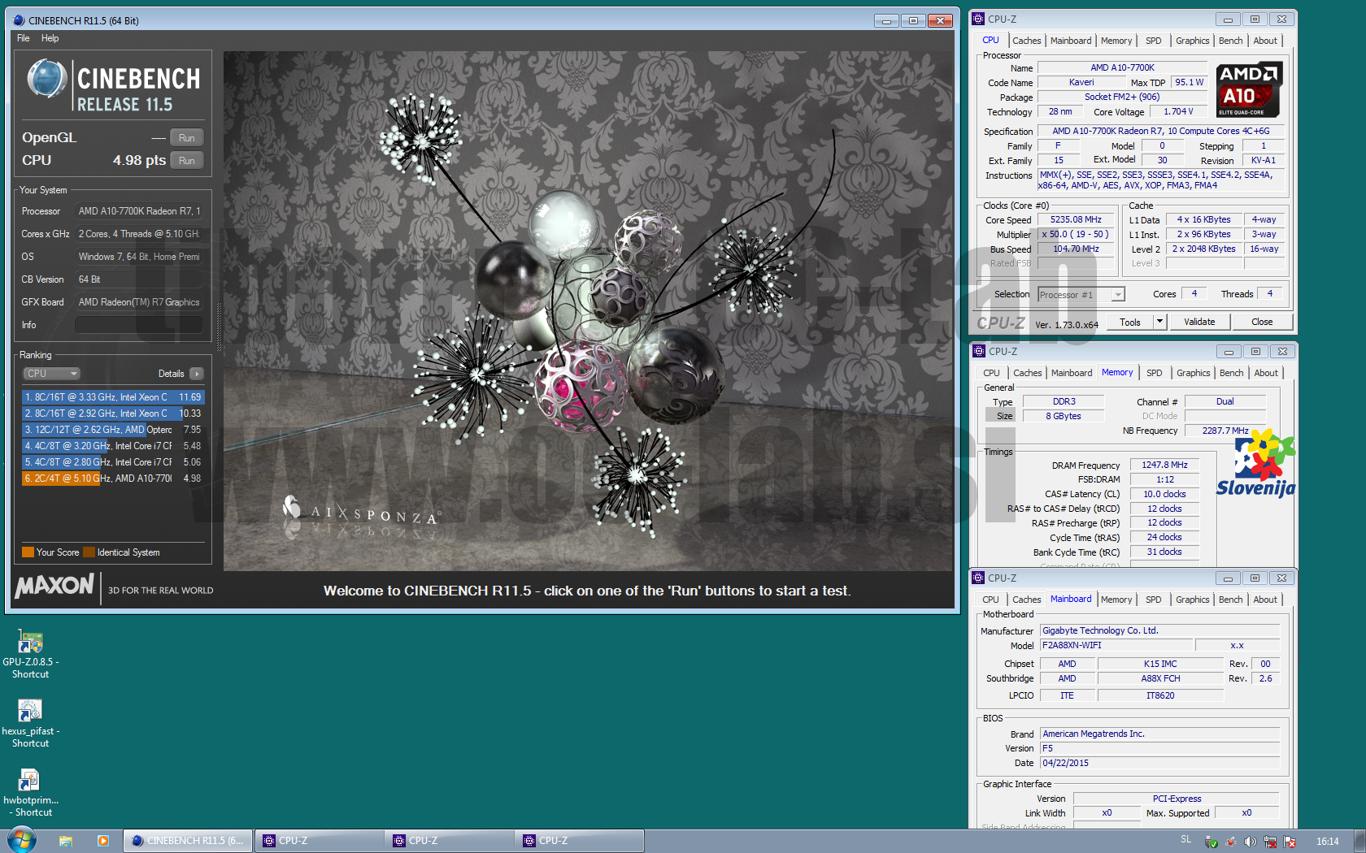Open Bench tab in CPU-Z Processor window
The image size is (1366, 853).
pyautogui.click(x=1230, y=41)
